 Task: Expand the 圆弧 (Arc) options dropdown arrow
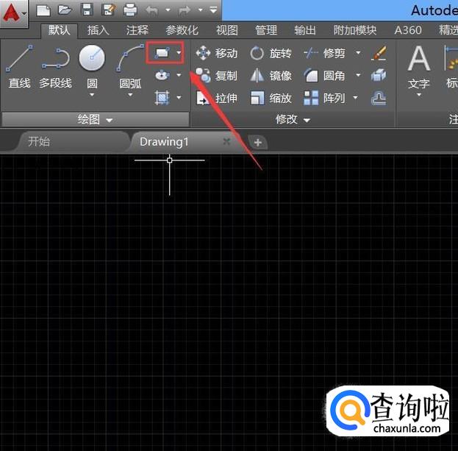[x=130, y=95]
